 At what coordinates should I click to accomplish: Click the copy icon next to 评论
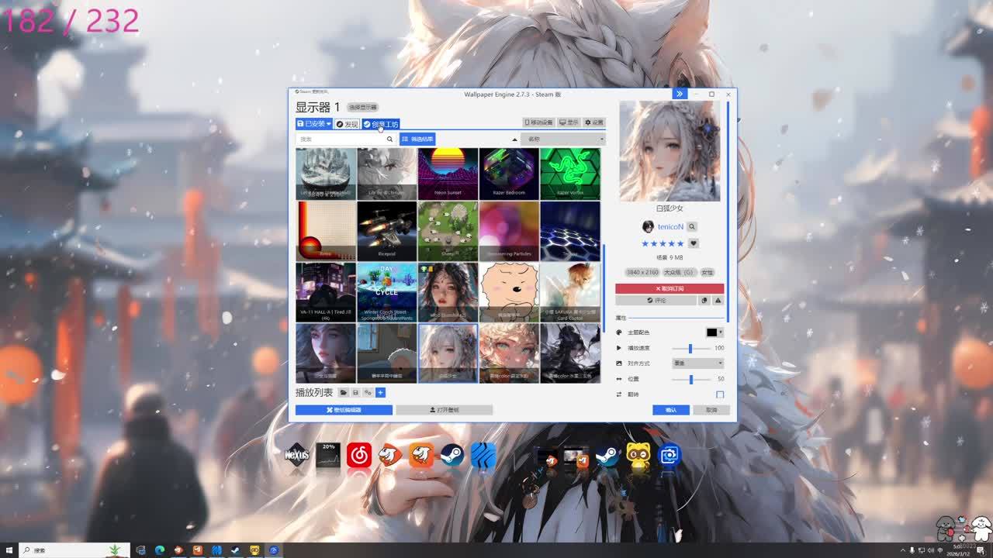pyautogui.click(x=704, y=300)
